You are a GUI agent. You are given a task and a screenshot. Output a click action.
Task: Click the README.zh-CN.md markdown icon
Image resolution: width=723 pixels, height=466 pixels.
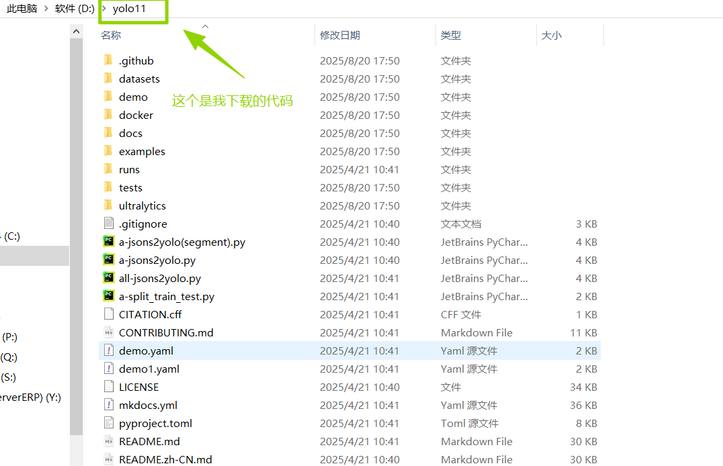[x=109, y=459]
